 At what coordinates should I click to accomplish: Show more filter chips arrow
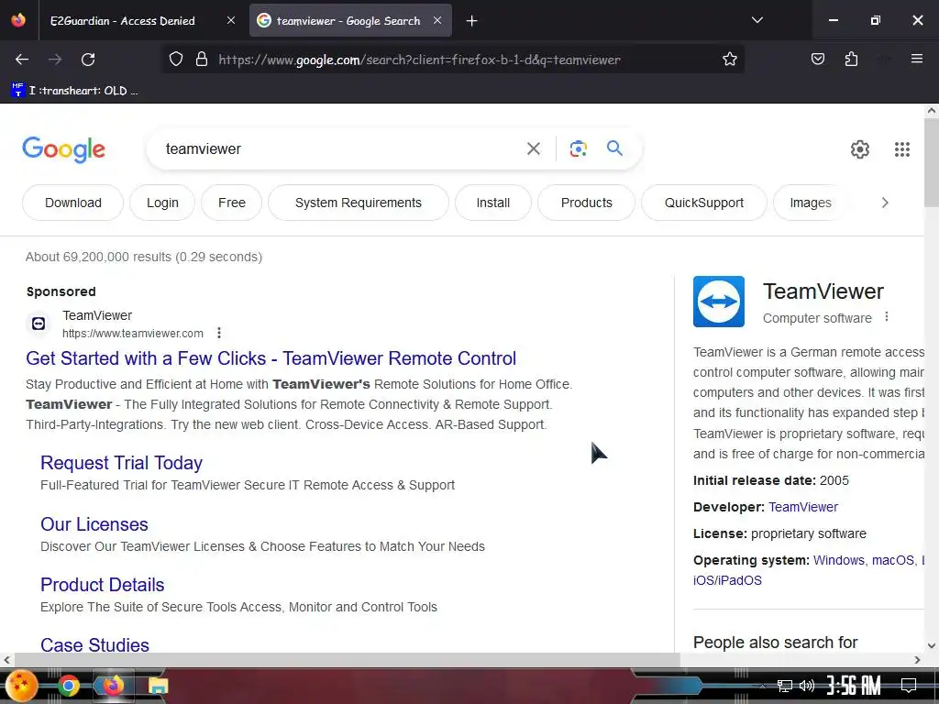[885, 203]
